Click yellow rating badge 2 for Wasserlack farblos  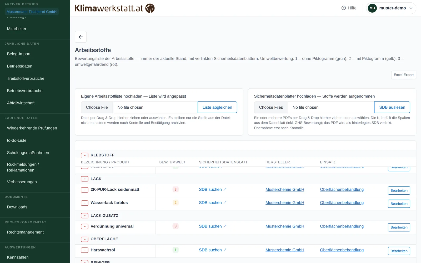pyautogui.click(x=176, y=203)
